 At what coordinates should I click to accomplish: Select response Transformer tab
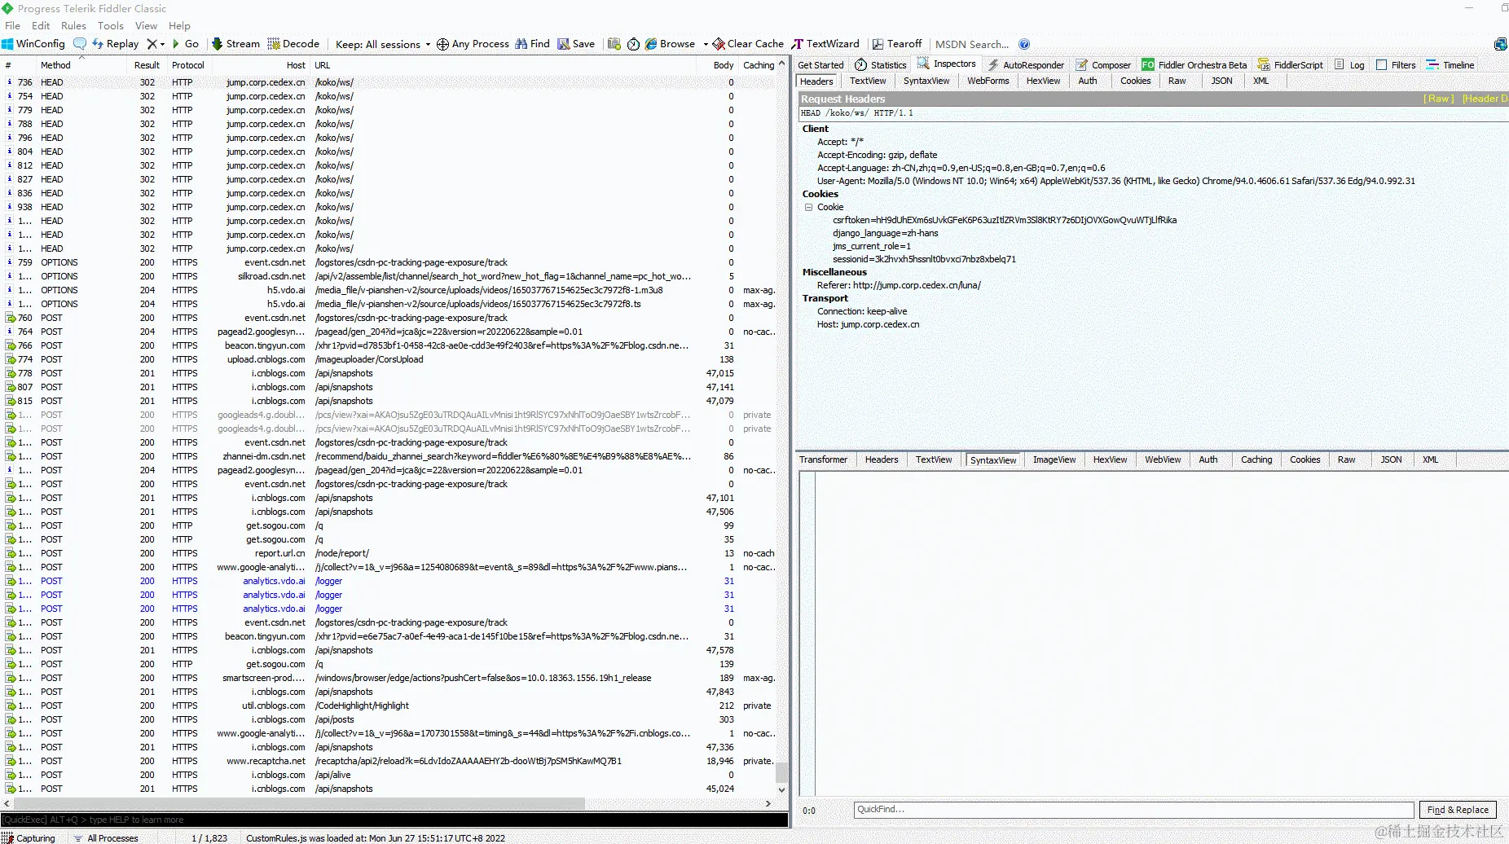coord(823,459)
